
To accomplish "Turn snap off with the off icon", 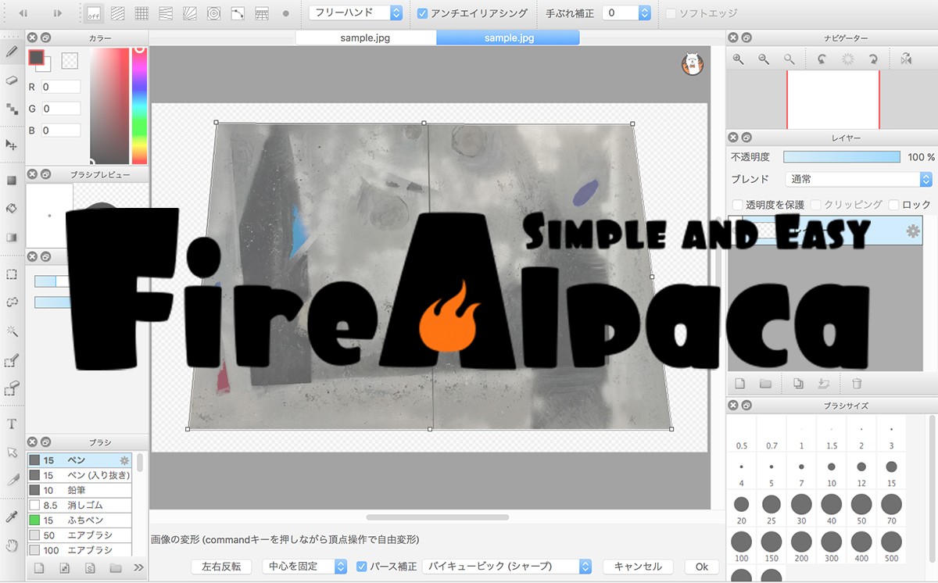I will point(94,13).
